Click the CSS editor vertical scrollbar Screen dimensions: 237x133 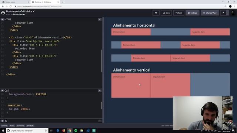tap(101, 106)
